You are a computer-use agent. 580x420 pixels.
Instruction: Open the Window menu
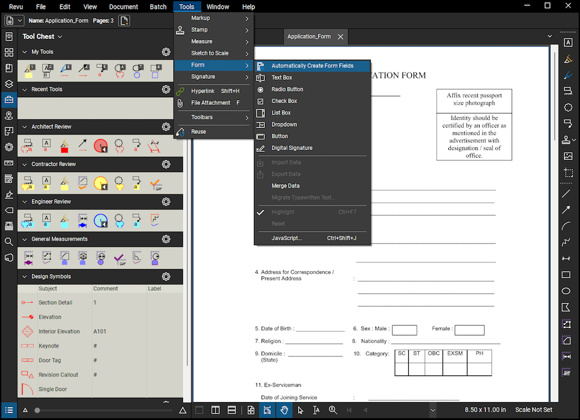217,6
